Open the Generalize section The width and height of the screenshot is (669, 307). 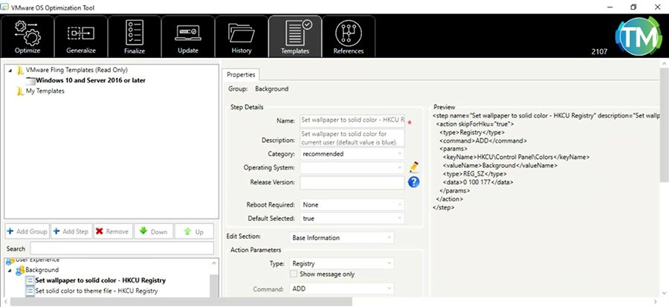(81, 37)
